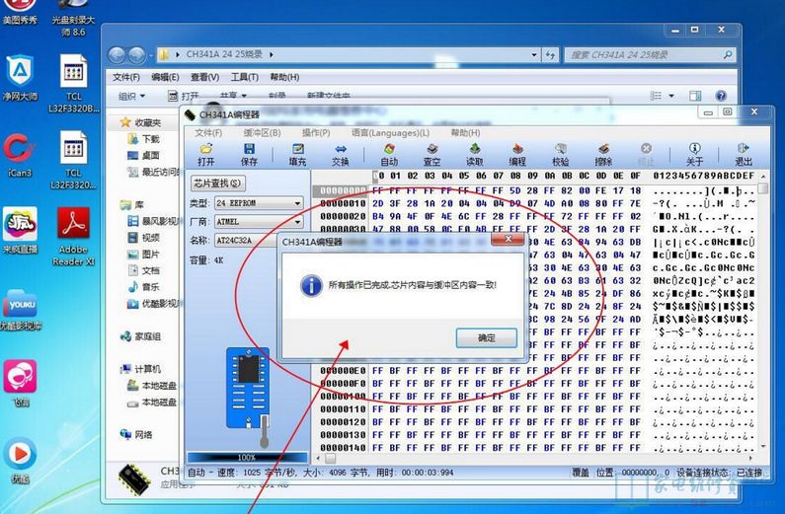Click the 编程 (Program) toolbar icon
The image size is (785, 514).
pos(517,155)
